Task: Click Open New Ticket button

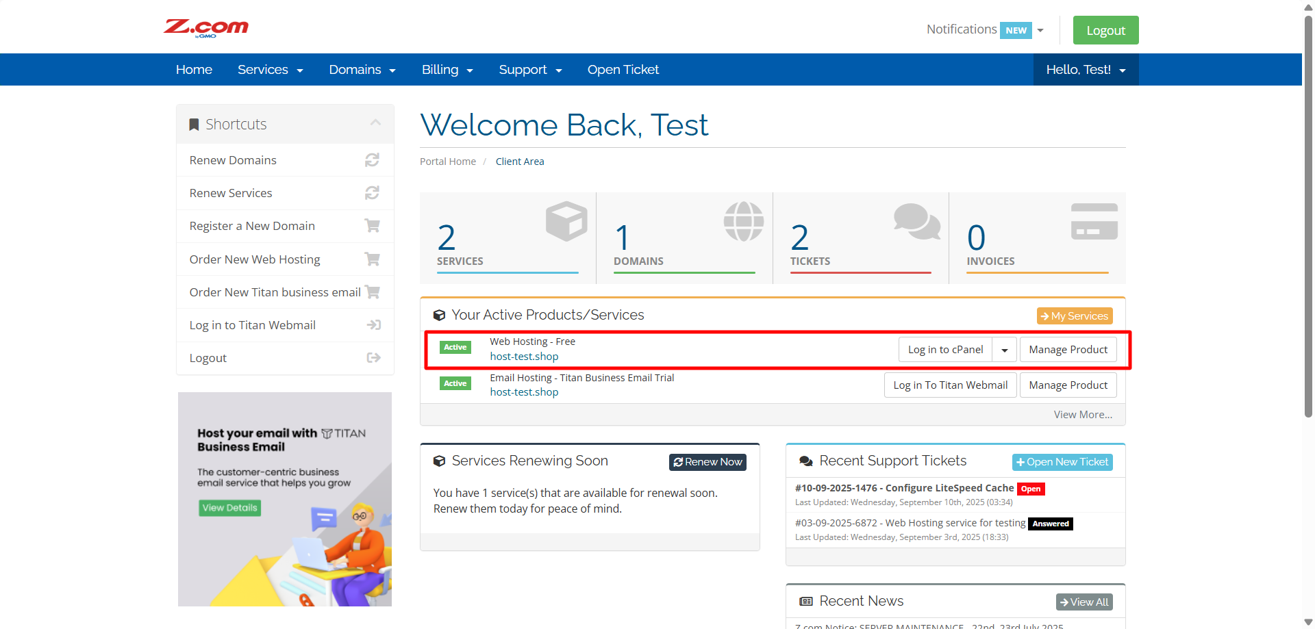Action: click(x=1062, y=462)
